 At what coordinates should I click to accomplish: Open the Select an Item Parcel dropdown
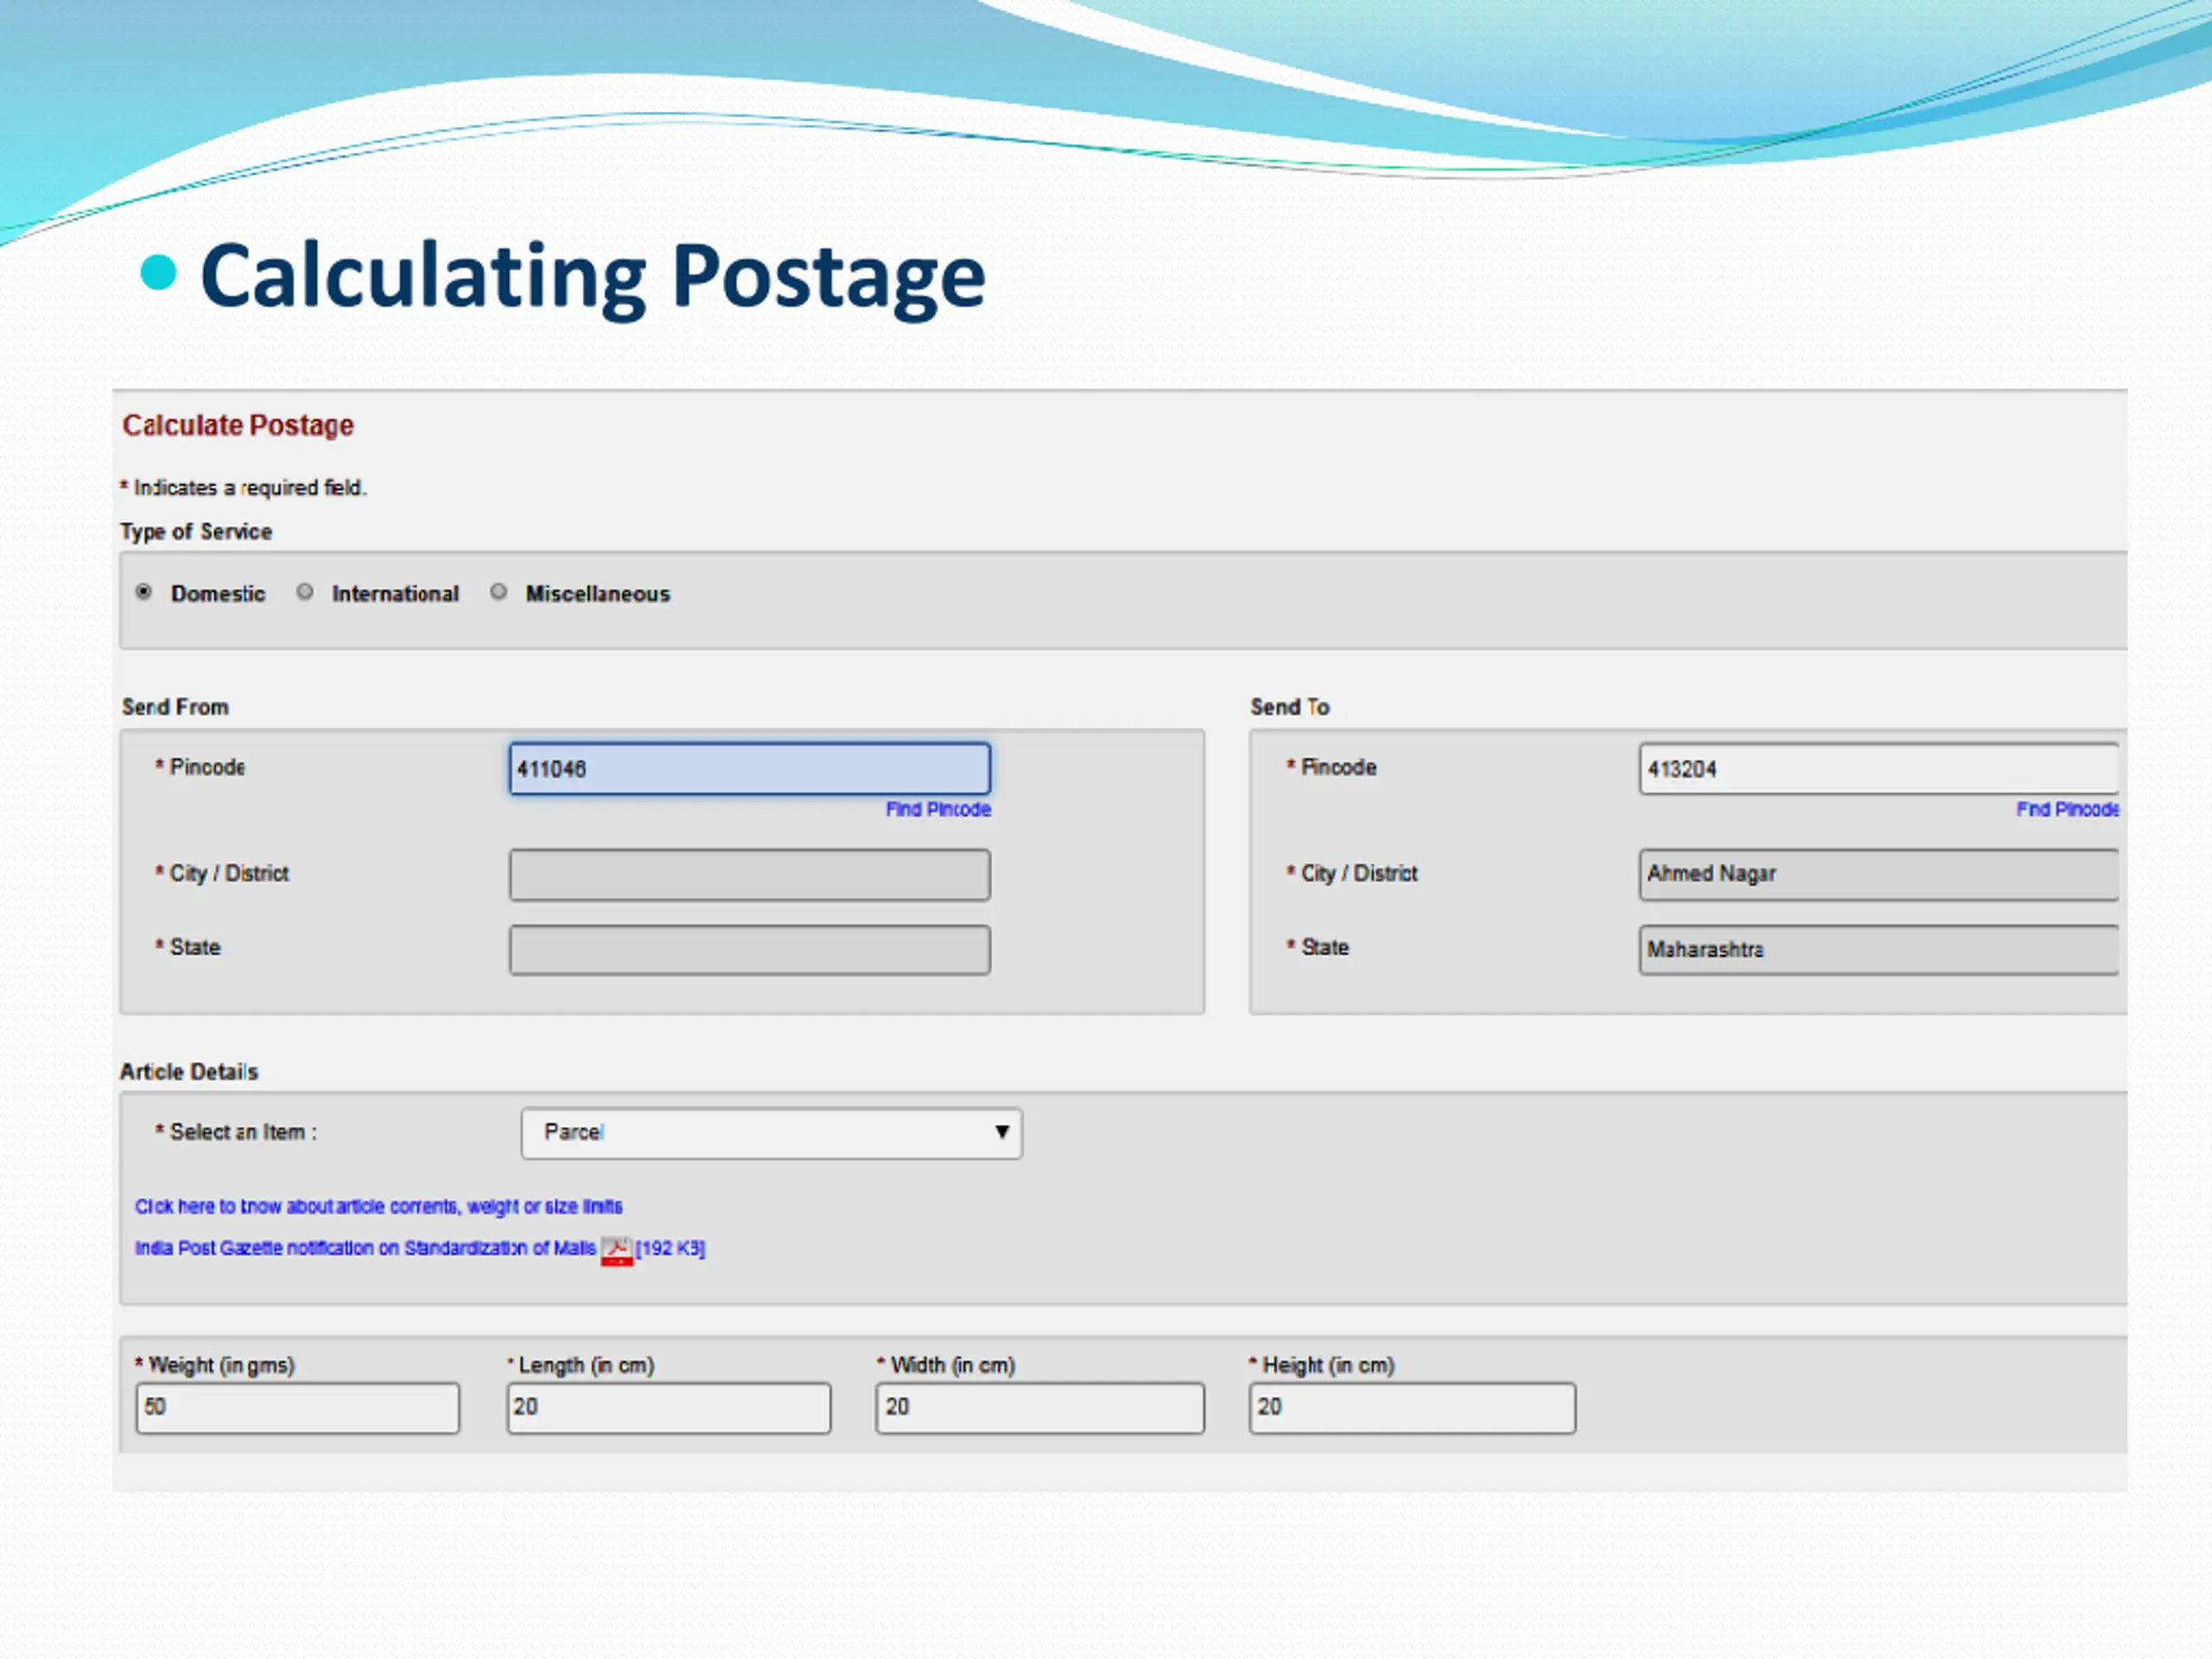(x=771, y=1133)
